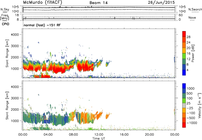The height and width of the screenshot is (140, 202).
Task: Click the 500 label on Velocity colorbar
Action: point(190,94)
